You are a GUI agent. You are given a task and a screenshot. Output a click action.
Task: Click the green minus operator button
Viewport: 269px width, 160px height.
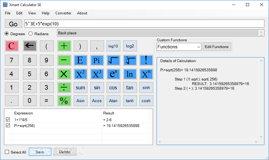(x=64, y=60)
